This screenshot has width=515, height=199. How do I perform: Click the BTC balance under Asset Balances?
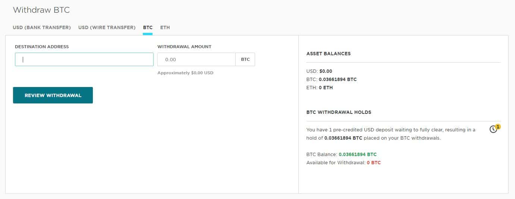point(331,80)
